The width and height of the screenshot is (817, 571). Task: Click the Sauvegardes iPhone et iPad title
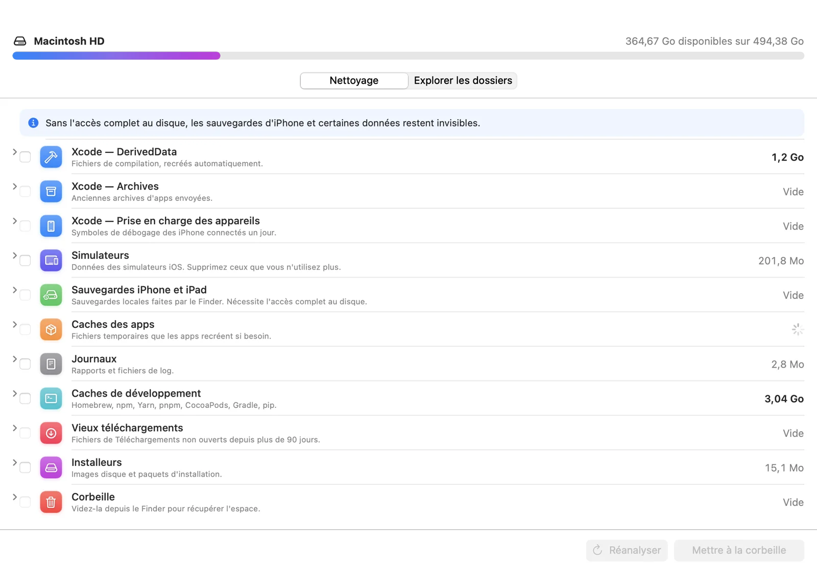(139, 290)
